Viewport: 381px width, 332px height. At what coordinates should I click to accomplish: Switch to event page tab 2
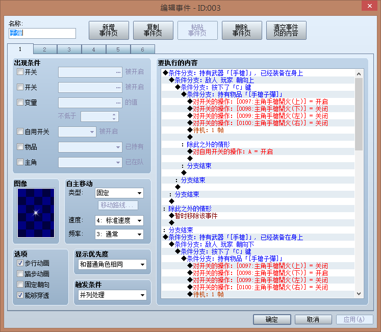[45, 49]
